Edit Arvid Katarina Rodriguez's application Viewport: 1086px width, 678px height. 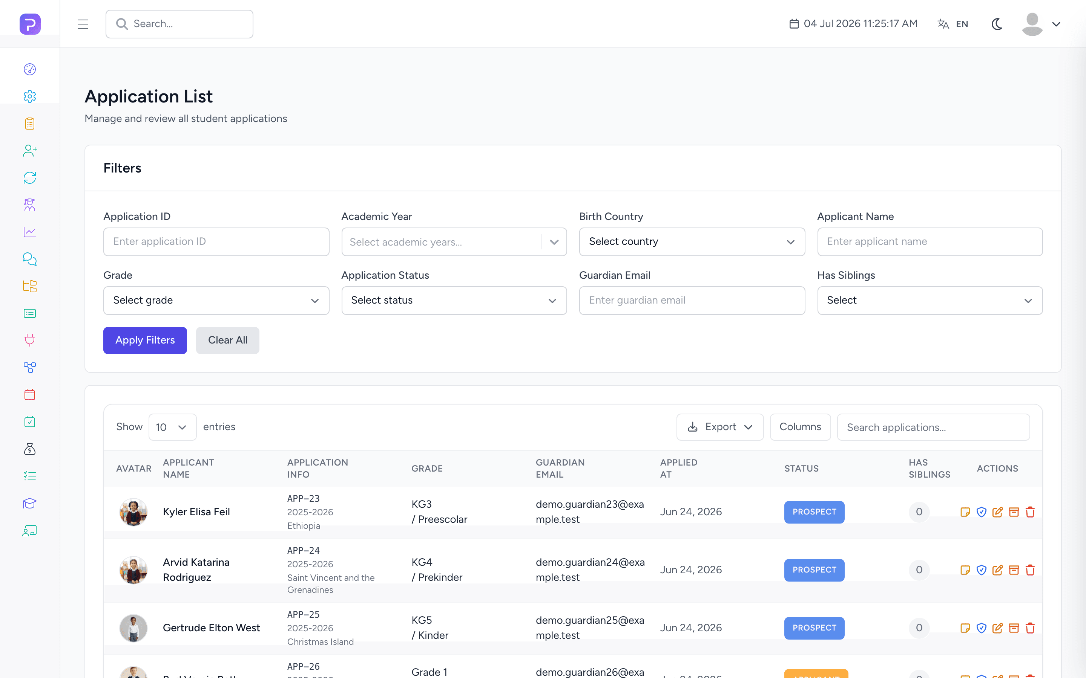[998, 570]
